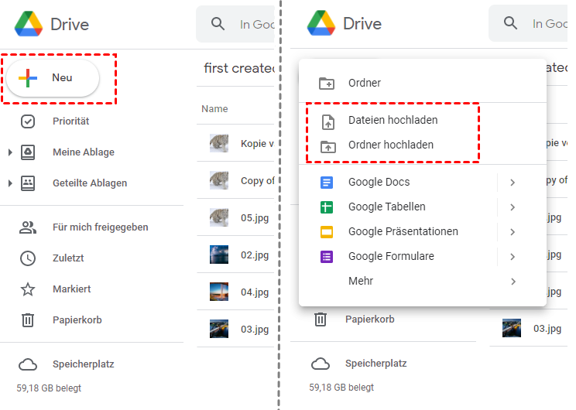This screenshot has width=576, height=410.
Task: Expand the Meine Ablage tree arrow
Action: (x=10, y=152)
